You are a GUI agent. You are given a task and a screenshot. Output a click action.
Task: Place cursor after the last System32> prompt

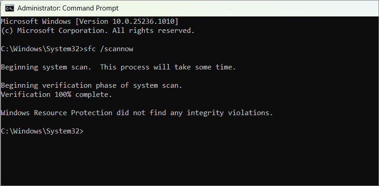[85, 131]
